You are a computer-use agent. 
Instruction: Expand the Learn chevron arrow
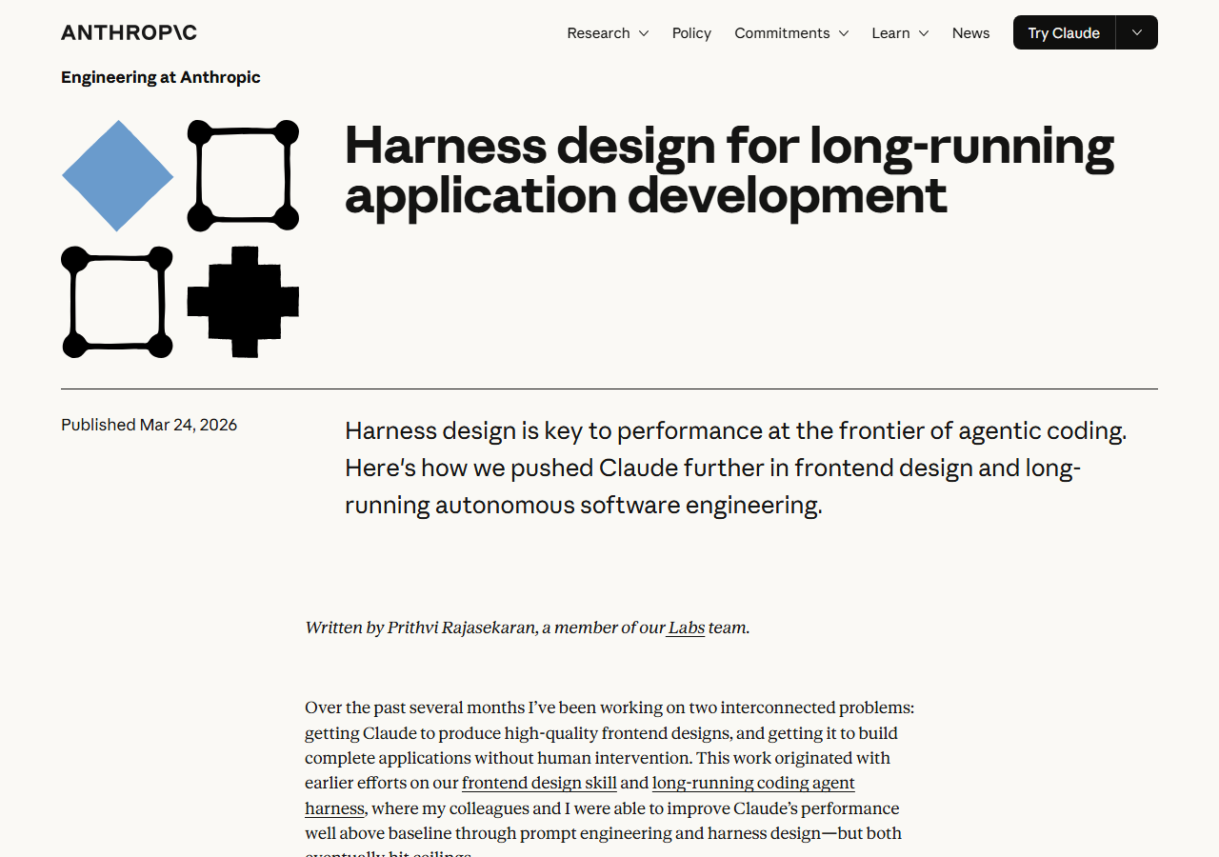click(924, 33)
